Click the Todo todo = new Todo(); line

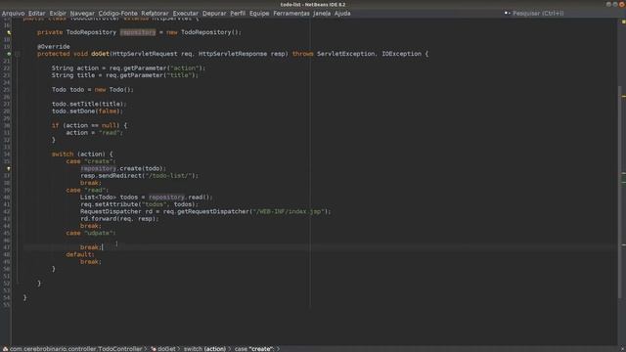click(93, 90)
